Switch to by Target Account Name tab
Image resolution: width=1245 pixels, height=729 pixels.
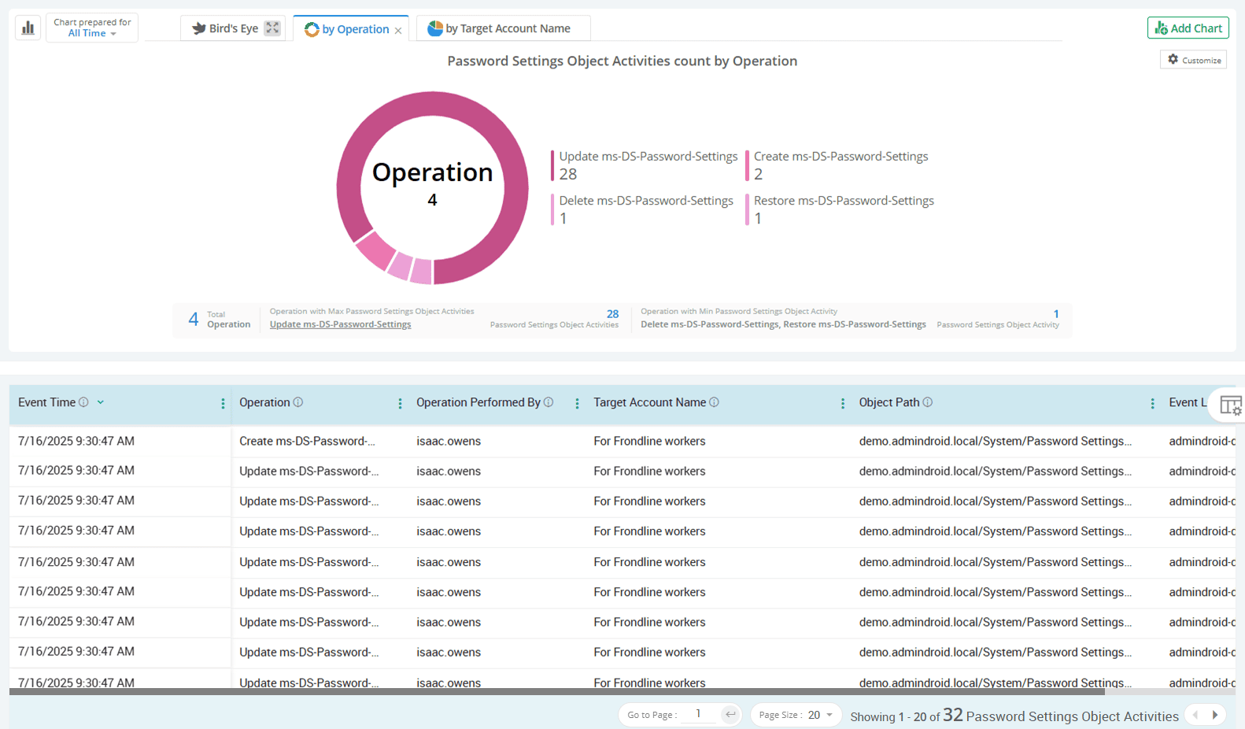click(x=500, y=28)
